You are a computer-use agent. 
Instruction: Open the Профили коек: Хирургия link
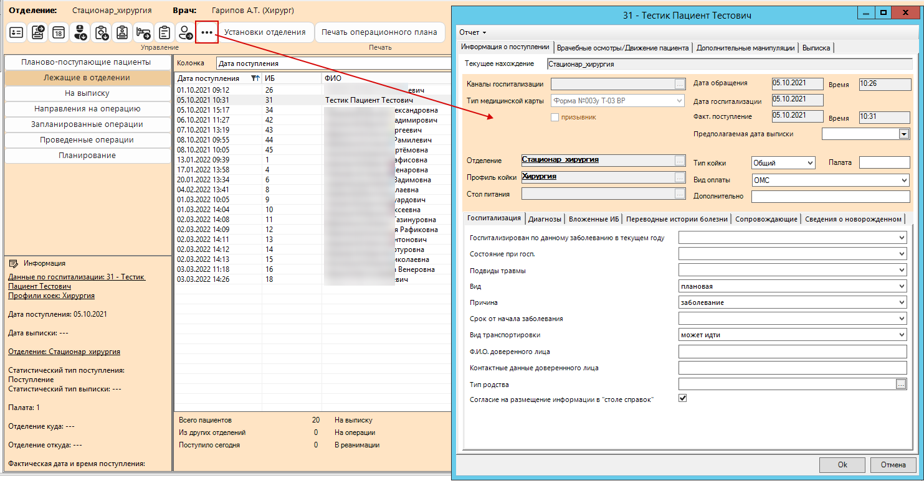point(51,296)
